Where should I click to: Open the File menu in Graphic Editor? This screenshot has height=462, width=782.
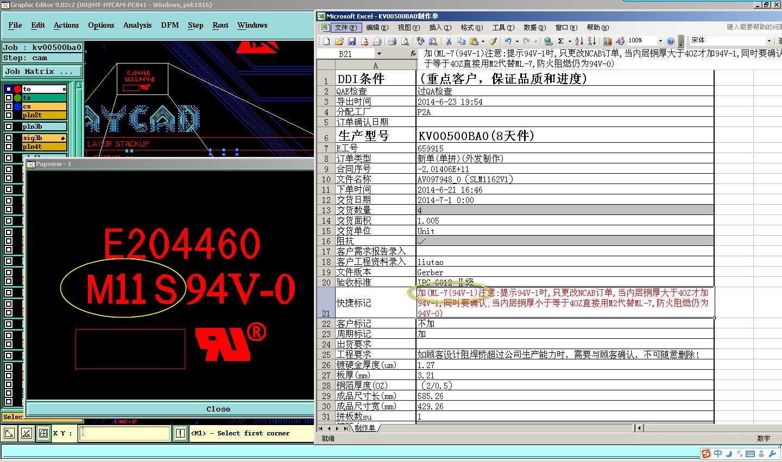pyautogui.click(x=15, y=25)
